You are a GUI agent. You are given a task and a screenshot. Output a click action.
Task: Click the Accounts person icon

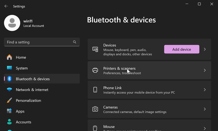click(x=9, y=122)
